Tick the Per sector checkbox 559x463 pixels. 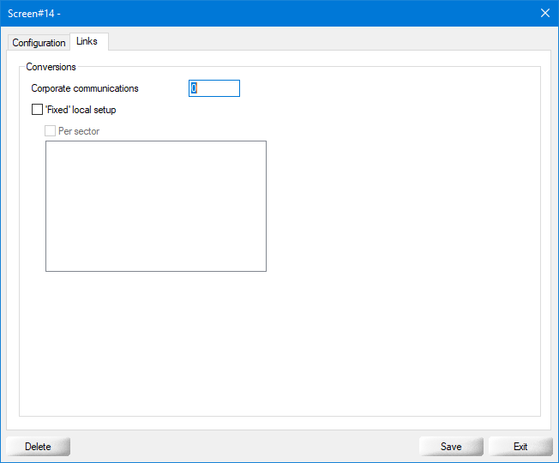click(x=51, y=131)
